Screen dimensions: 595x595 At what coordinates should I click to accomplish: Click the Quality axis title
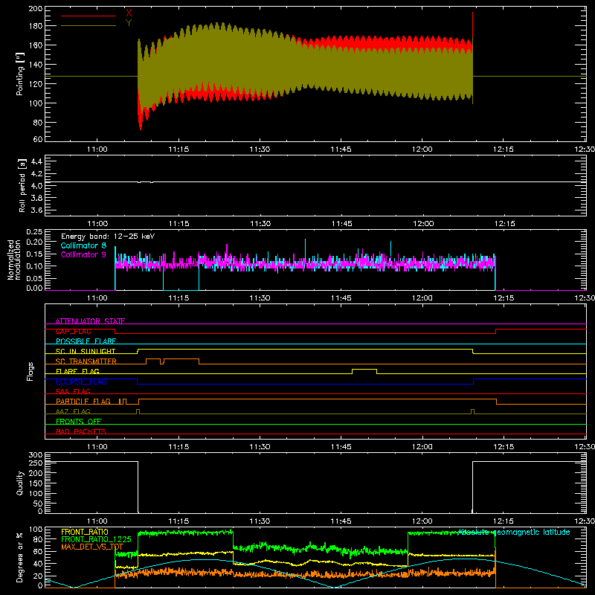click(20, 483)
